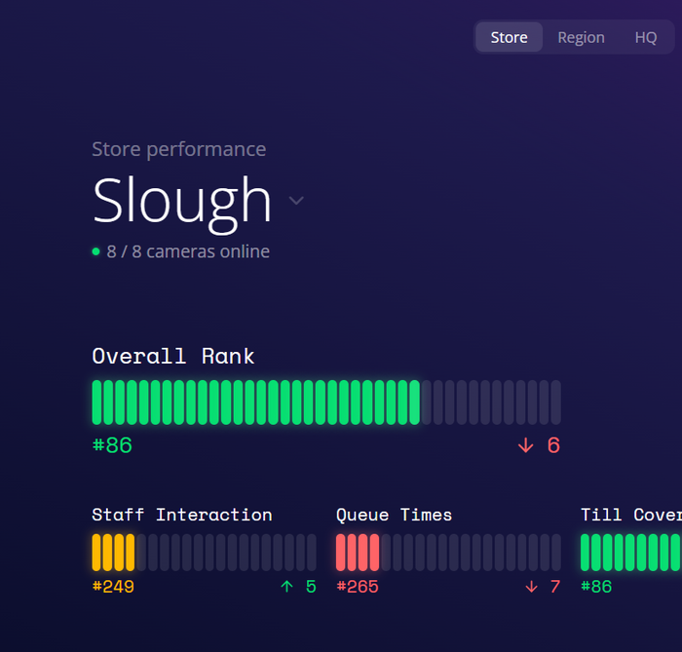
Task: Select the Region view tab
Action: tap(581, 37)
